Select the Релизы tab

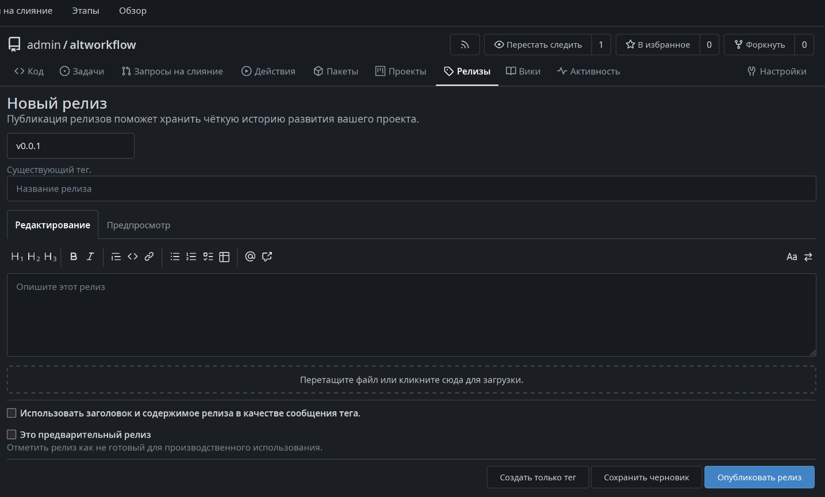pyautogui.click(x=467, y=71)
